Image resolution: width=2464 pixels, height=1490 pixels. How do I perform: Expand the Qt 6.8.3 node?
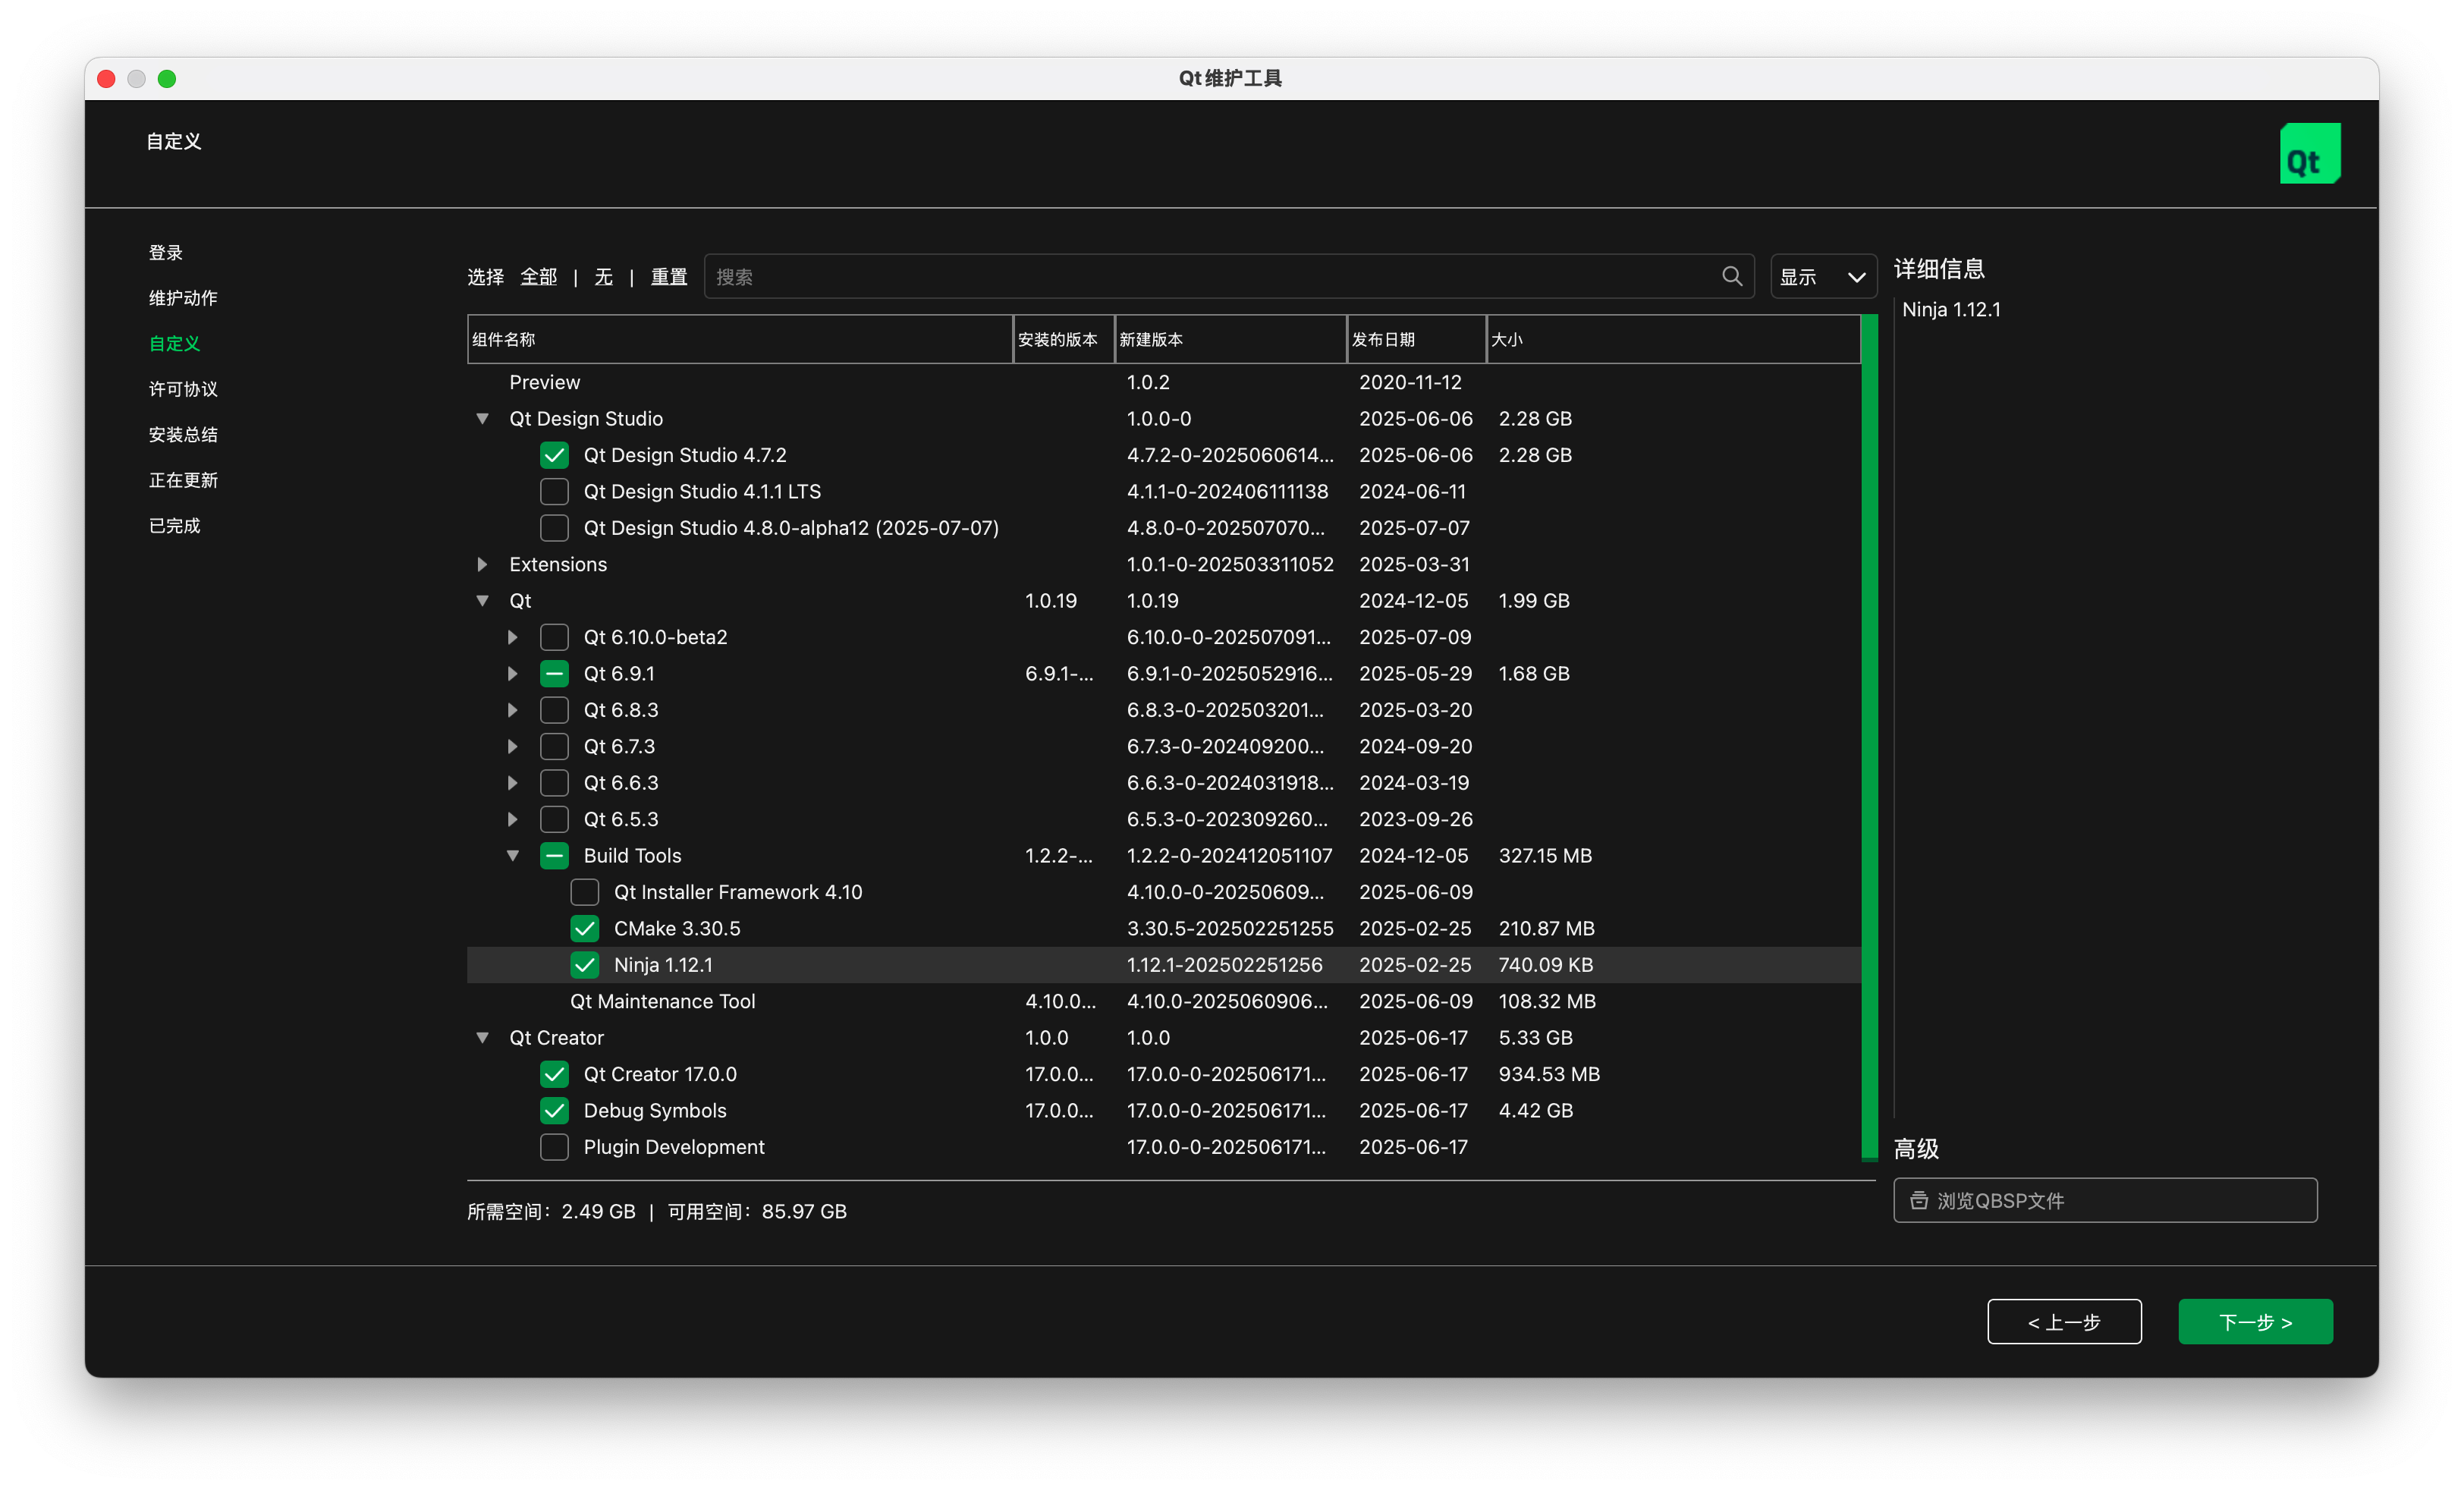click(512, 710)
